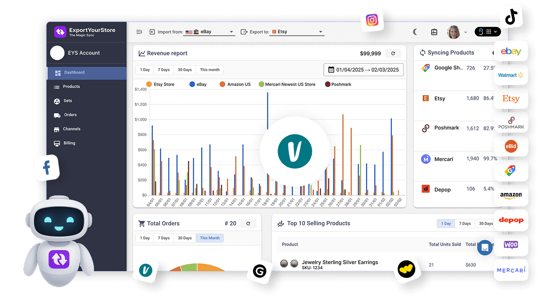The height and width of the screenshot is (303, 540).
Task: Open the report icon beside the moon
Action: coord(434,32)
